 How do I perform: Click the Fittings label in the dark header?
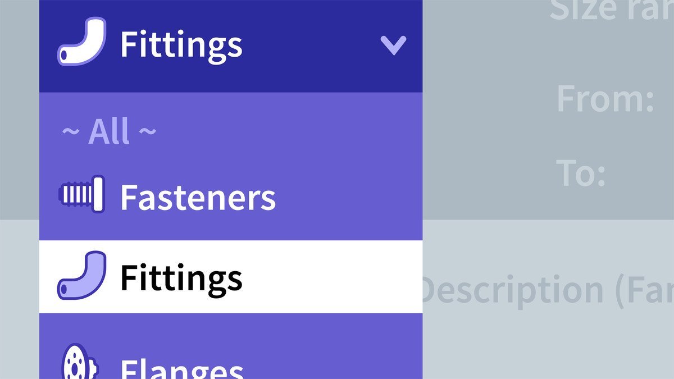pyautogui.click(x=181, y=45)
